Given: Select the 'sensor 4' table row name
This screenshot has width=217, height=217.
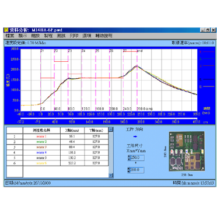Looking at the screenshot, I should pyautogui.click(x=41, y=152).
